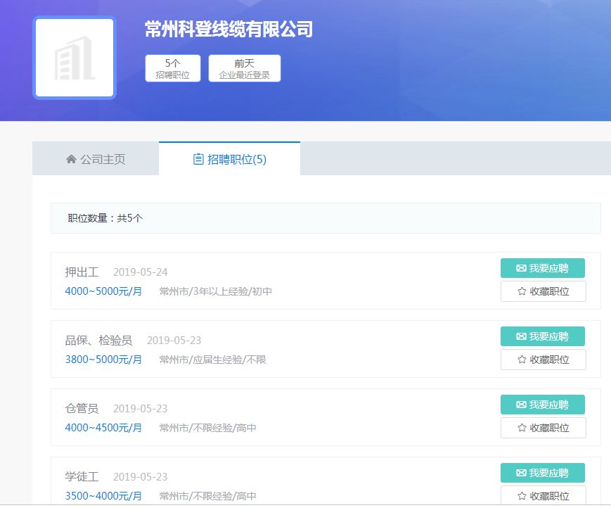Click the home icon in 公司主页 tab
The image size is (611, 508).
71,159
